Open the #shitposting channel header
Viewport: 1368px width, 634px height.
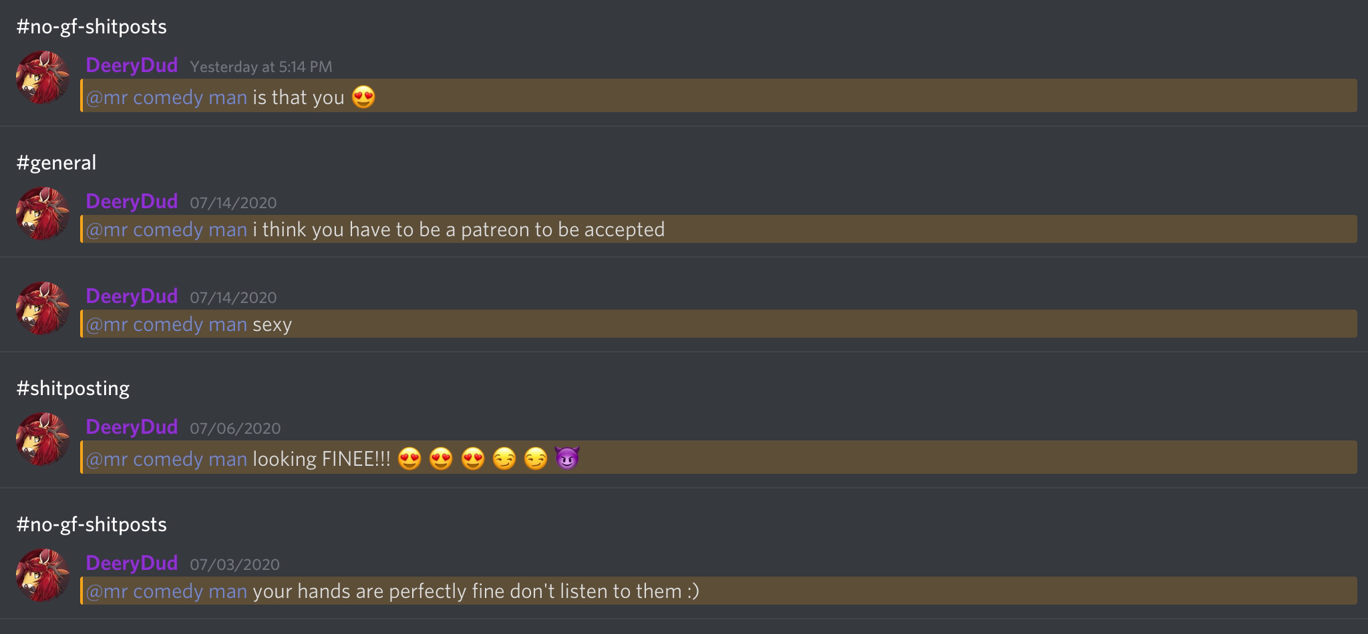pos(73,388)
